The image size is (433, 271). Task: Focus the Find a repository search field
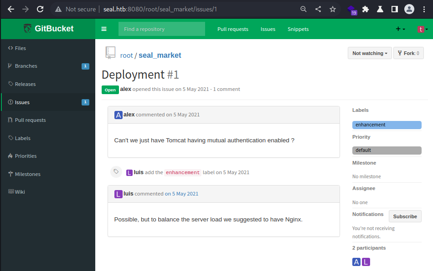click(x=162, y=29)
